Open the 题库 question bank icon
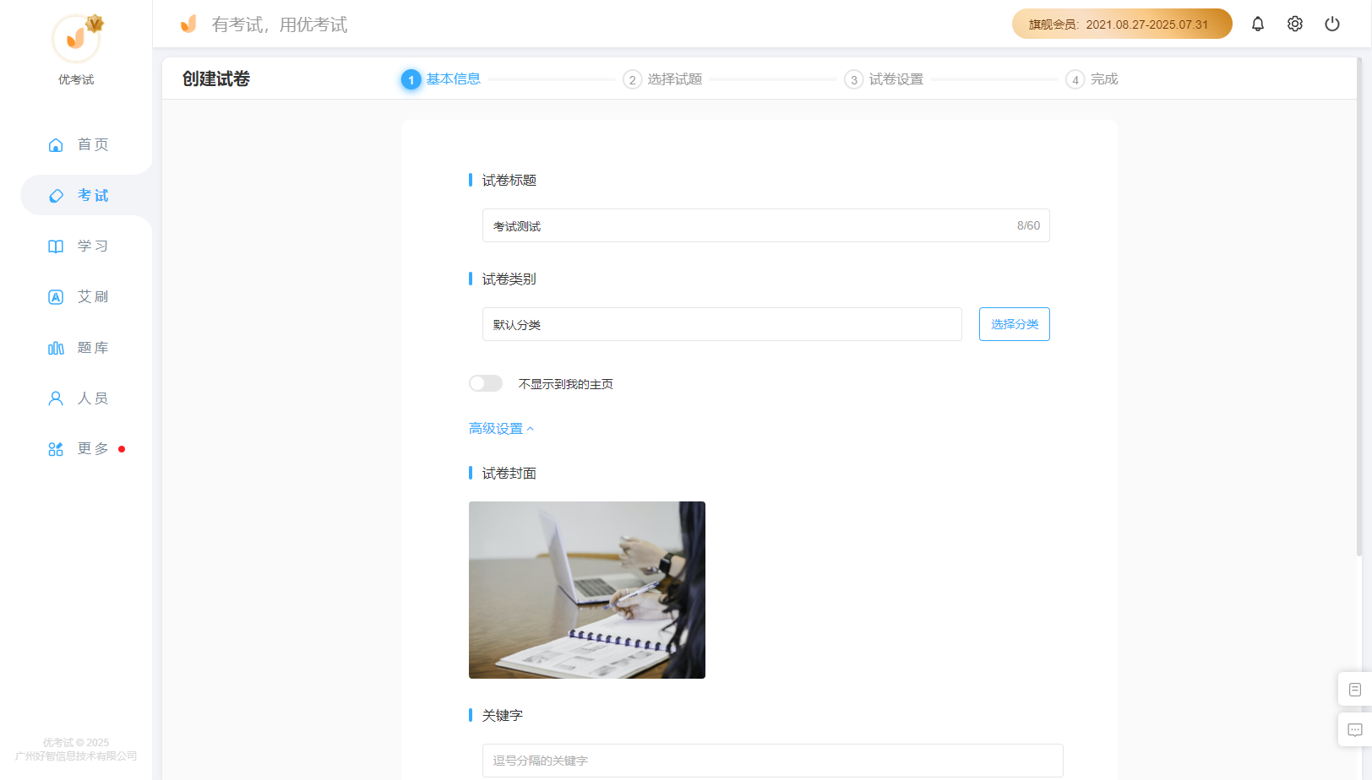The image size is (1372, 780). (56, 348)
